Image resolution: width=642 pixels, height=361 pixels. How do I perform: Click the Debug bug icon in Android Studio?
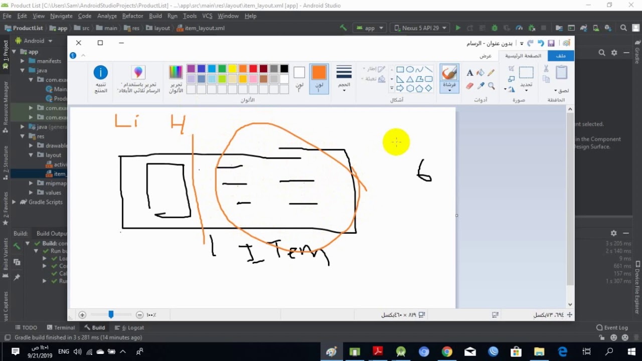coord(495,28)
